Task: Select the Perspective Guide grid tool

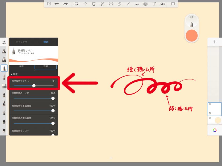Action: point(145,4)
